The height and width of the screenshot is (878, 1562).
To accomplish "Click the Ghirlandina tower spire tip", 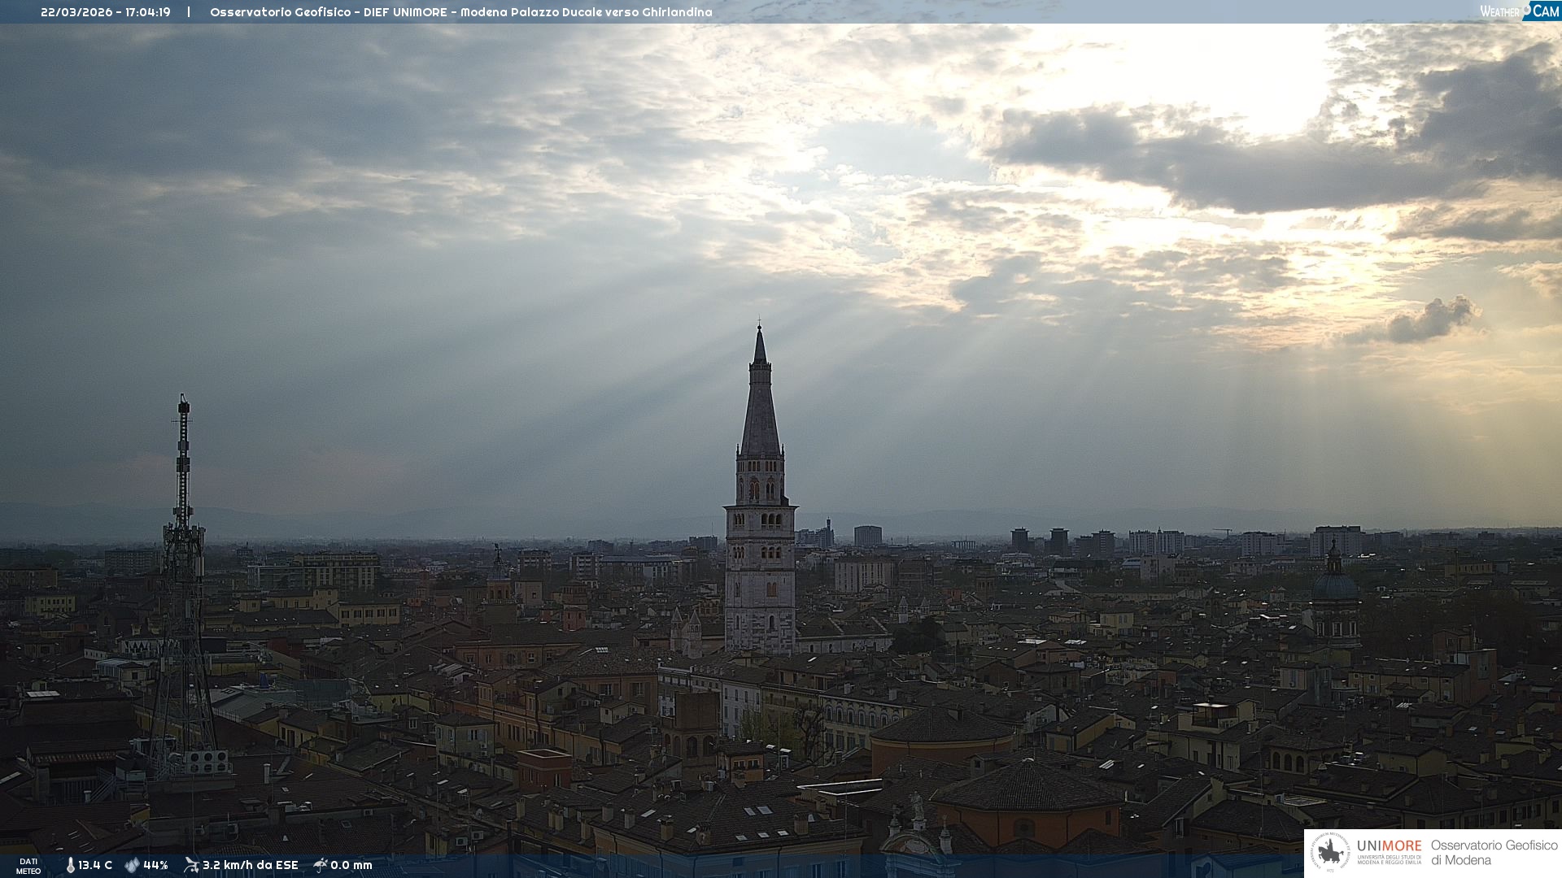I will coord(760,328).
